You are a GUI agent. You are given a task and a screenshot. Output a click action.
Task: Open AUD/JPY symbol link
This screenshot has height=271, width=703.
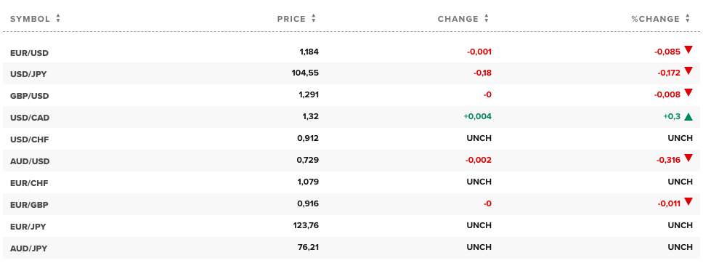pyautogui.click(x=28, y=248)
